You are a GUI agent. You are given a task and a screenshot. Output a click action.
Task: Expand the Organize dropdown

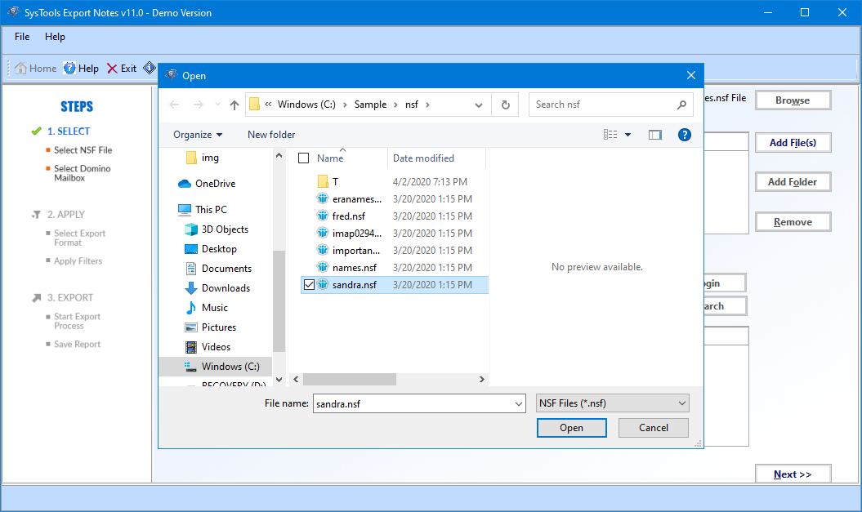pos(198,135)
